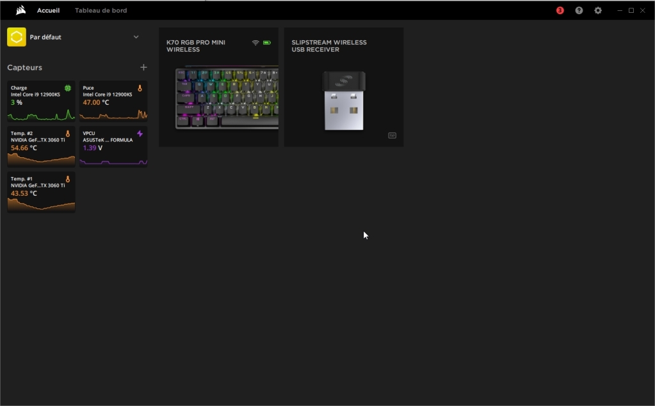This screenshot has height=406, width=655.
Task: Open the K70 keyboard image
Action: 227,98
